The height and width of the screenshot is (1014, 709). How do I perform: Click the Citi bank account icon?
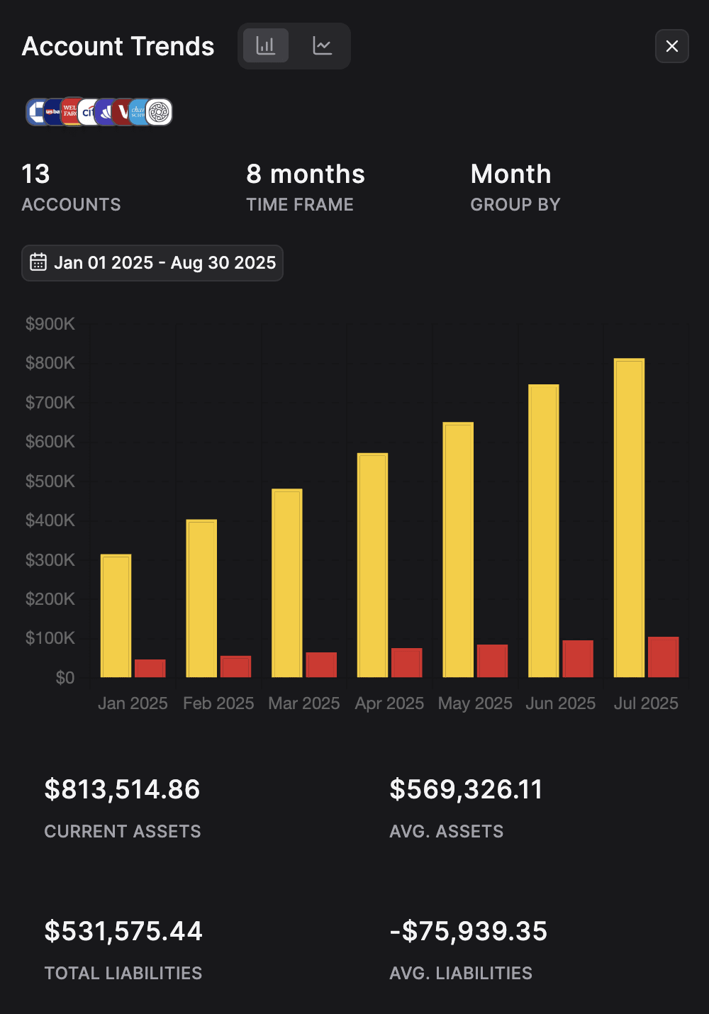(87, 112)
